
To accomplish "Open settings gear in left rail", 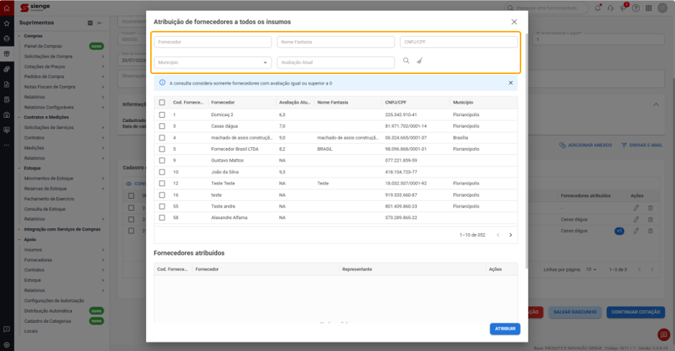I will click(x=7, y=345).
